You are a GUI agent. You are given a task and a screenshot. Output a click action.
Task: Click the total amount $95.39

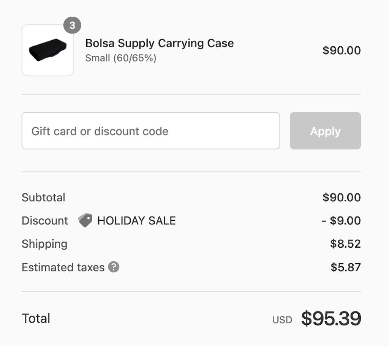click(331, 318)
